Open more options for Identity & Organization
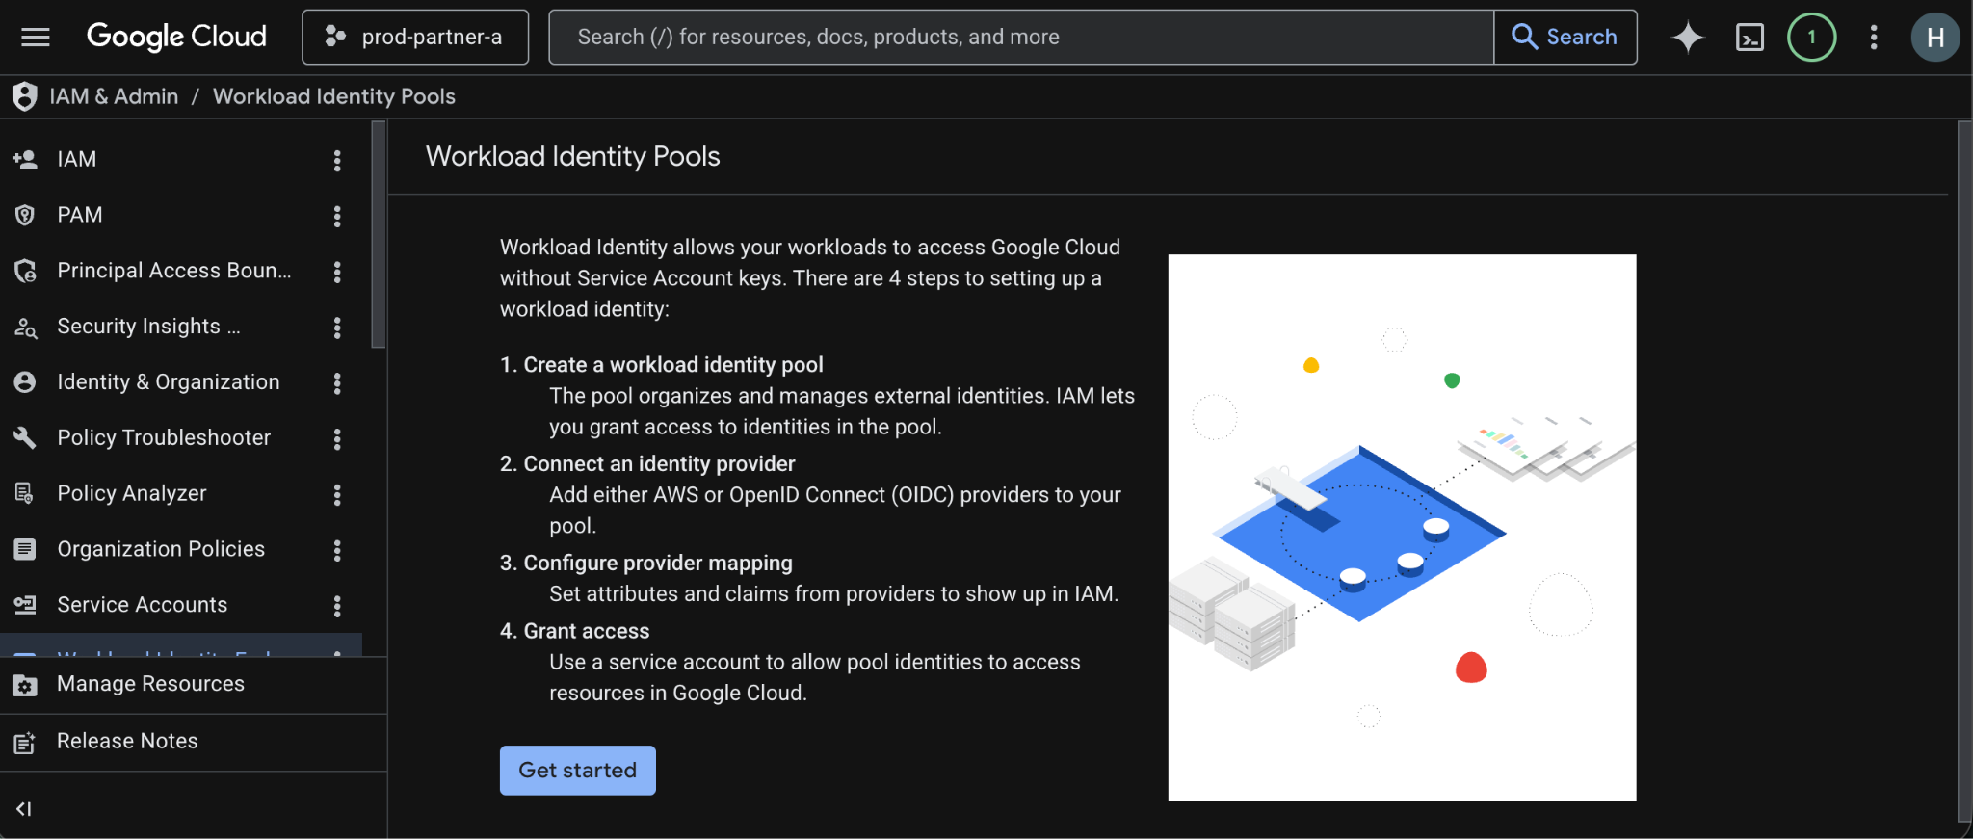 [x=337, y=383]
